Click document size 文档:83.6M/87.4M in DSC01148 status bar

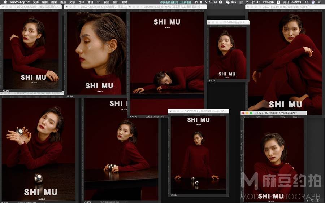[155, 116]
